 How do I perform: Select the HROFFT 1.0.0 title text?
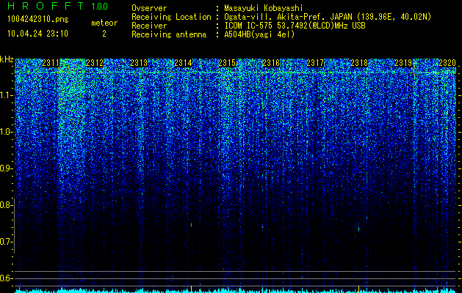[58, 6]
